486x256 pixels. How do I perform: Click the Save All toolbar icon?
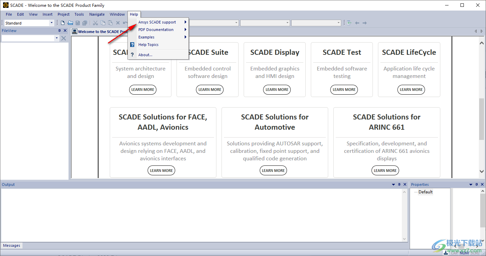pos(85,23)
